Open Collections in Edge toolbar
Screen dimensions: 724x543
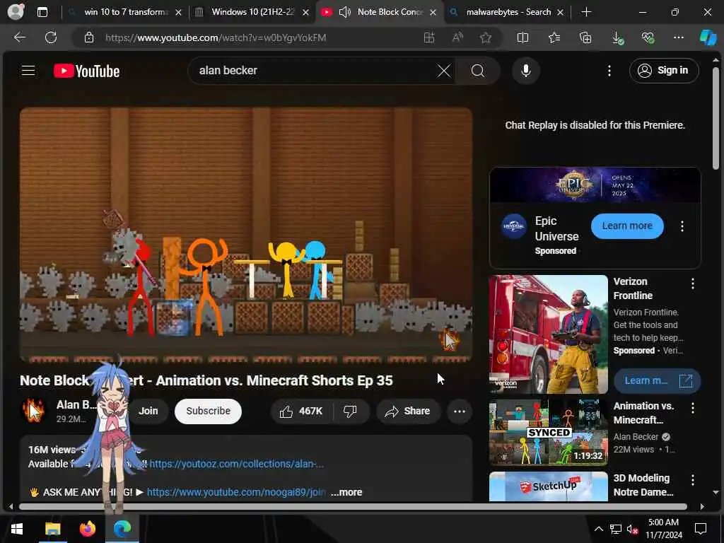585,37
